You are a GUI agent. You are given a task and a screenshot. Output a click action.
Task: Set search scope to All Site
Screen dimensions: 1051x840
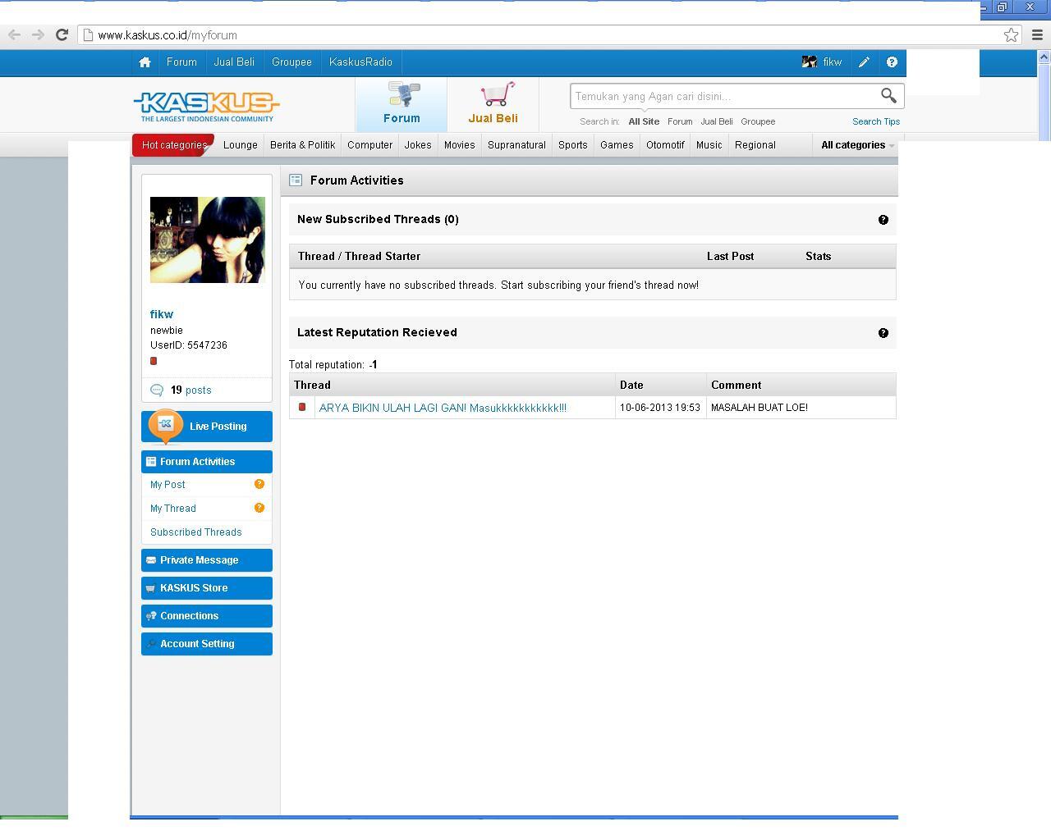pyautogui.click(x=644, y=121)
